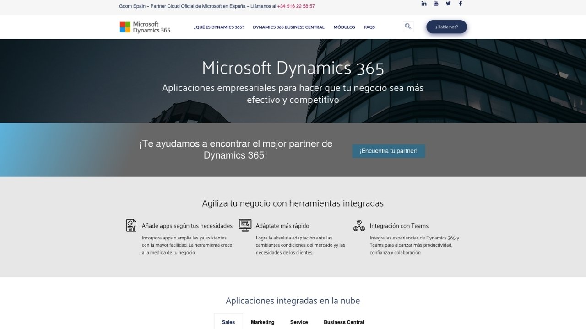The height and width of the screenshot is (329, 586).
Task: Click 'Agiliza tu negocio con herramientas integradas' heading
Action: point(293,203)
